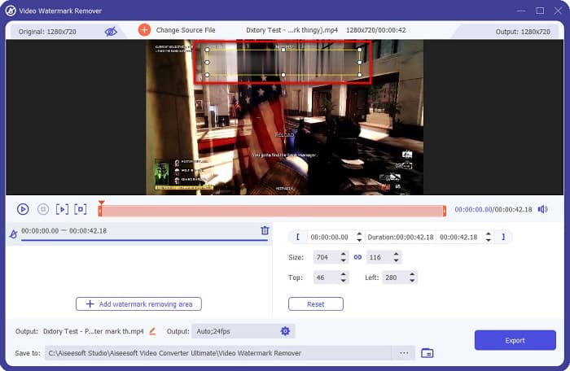Click the Reset button
Screen dimensions: 570x371
(316, 304)
